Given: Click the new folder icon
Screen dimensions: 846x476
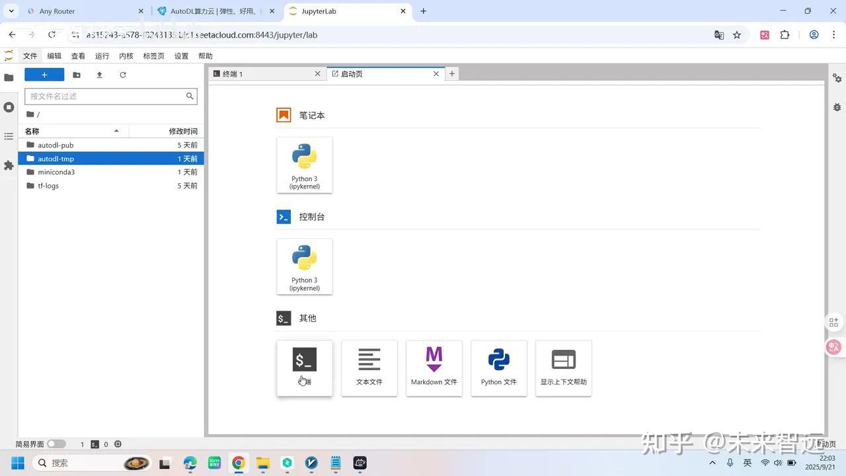Looking at the screenshot, I should (77, 75).
